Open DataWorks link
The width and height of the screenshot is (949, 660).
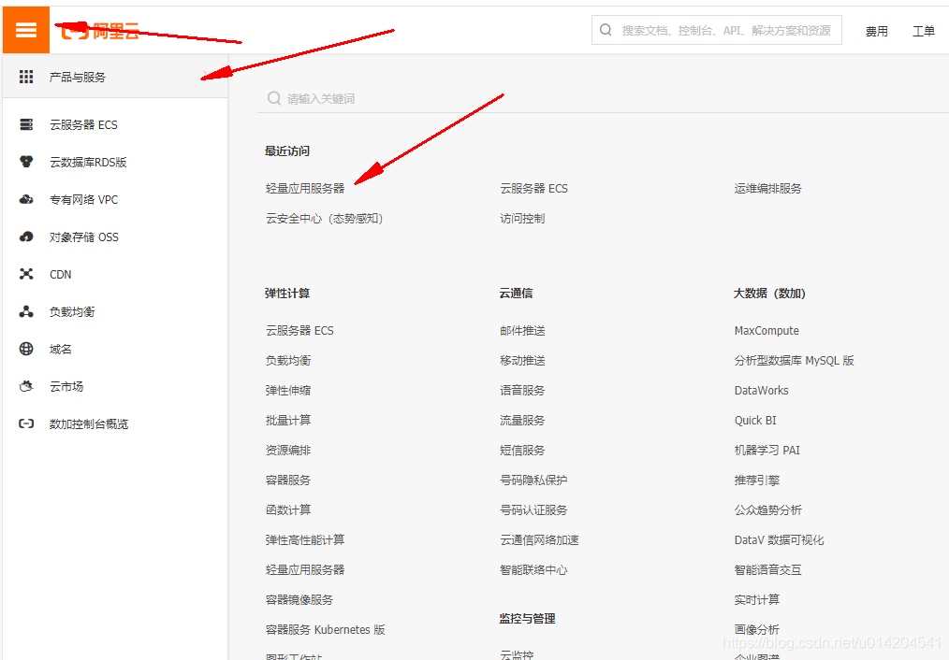pyautogui.click(x=762, y=391)
